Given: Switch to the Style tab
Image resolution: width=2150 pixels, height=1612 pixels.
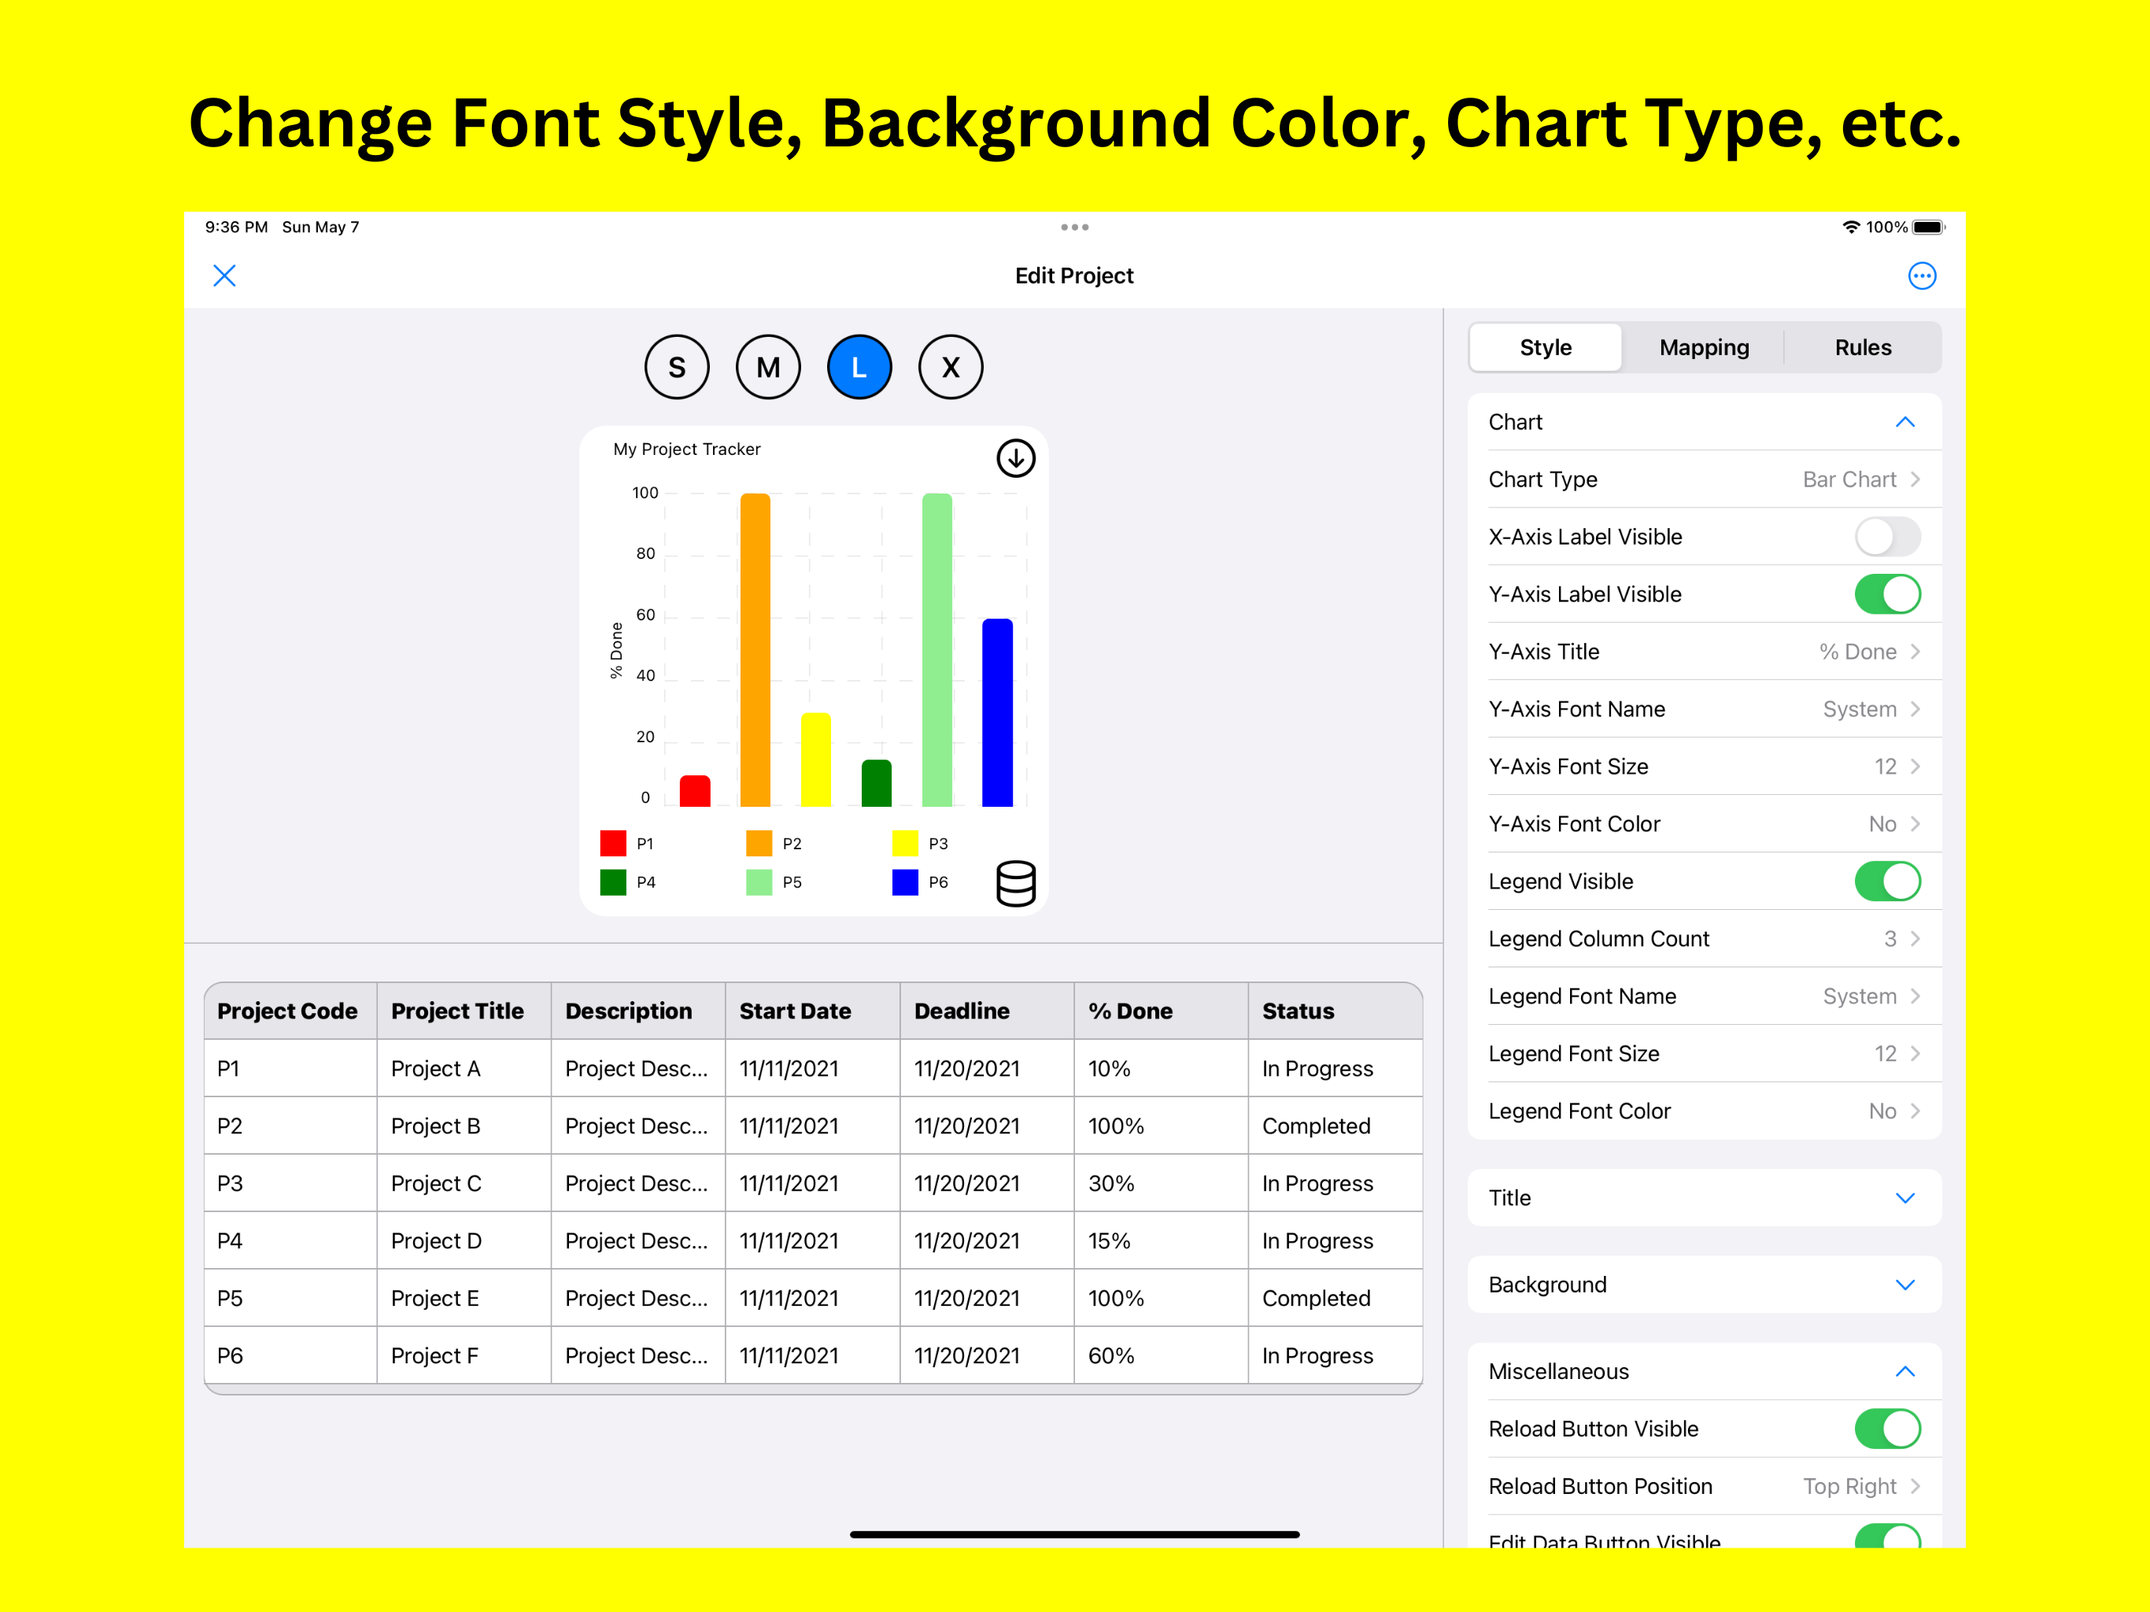Looking at the screenshot, I should point(1546,347).
